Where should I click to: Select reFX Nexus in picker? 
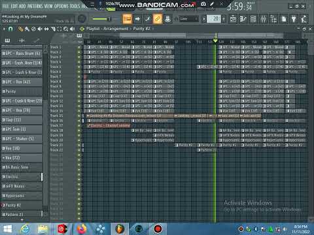point(22,186)
